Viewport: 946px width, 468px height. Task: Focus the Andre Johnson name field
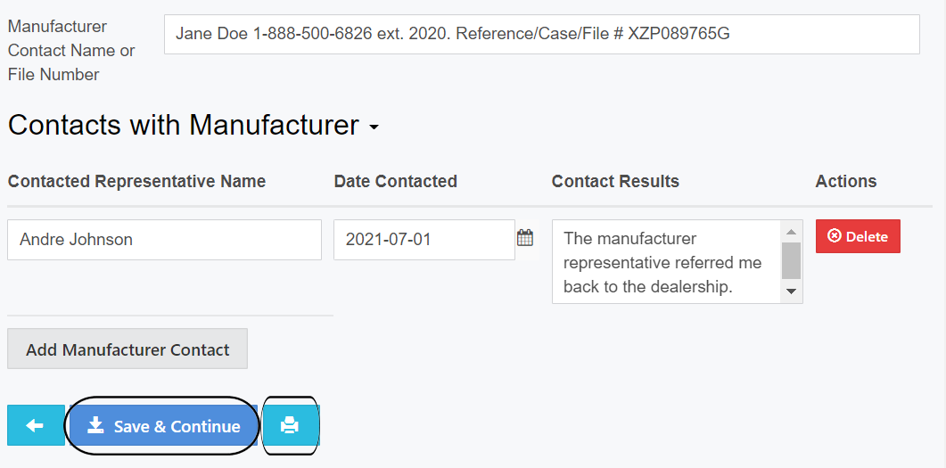[x=164, y=240]
